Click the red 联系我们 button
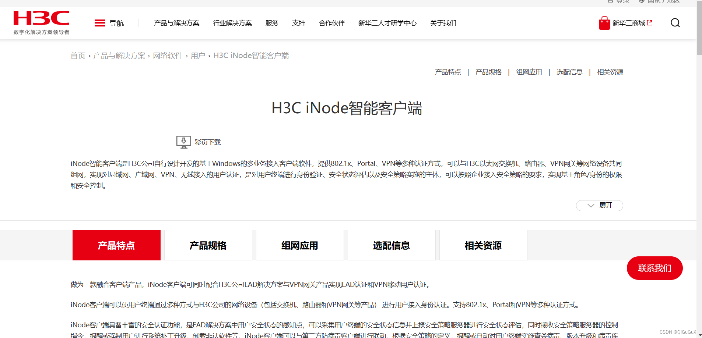The image size is (702, 338). pyautogui.click(x=654, y=268)
